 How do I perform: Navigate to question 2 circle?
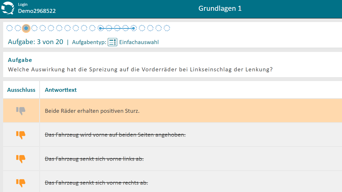18,28
